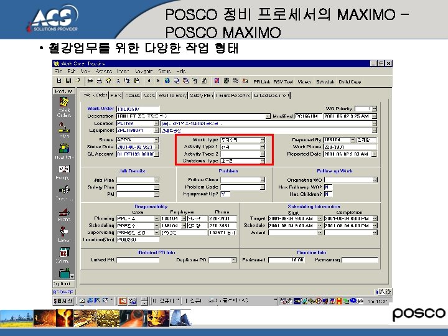
Task: Click the lightbulb icon in the toolbar
Action: (x=108, y=81)
